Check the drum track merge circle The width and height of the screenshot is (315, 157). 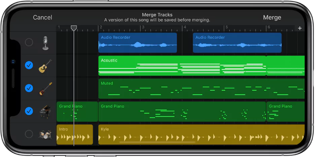(x=29, y=134)
